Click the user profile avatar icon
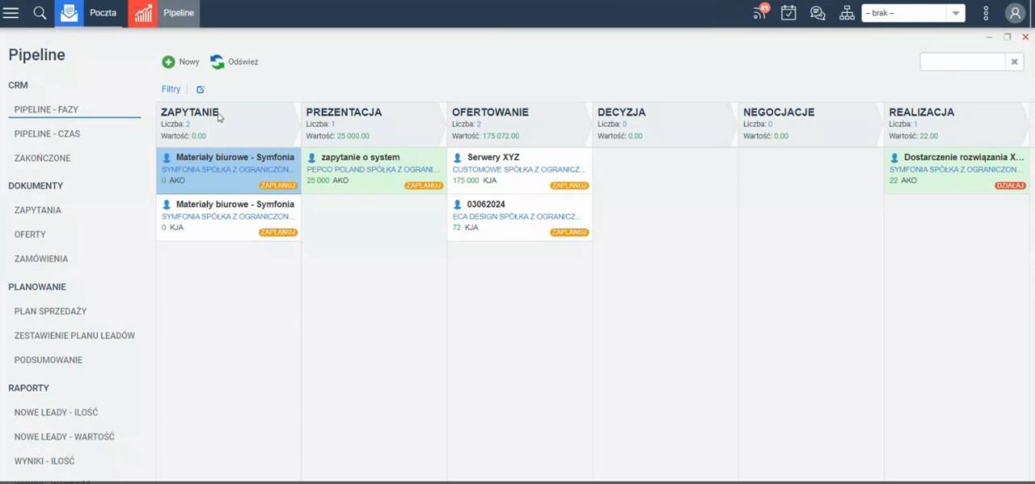Viewport: 1035px width, 484px height. 1014,13
